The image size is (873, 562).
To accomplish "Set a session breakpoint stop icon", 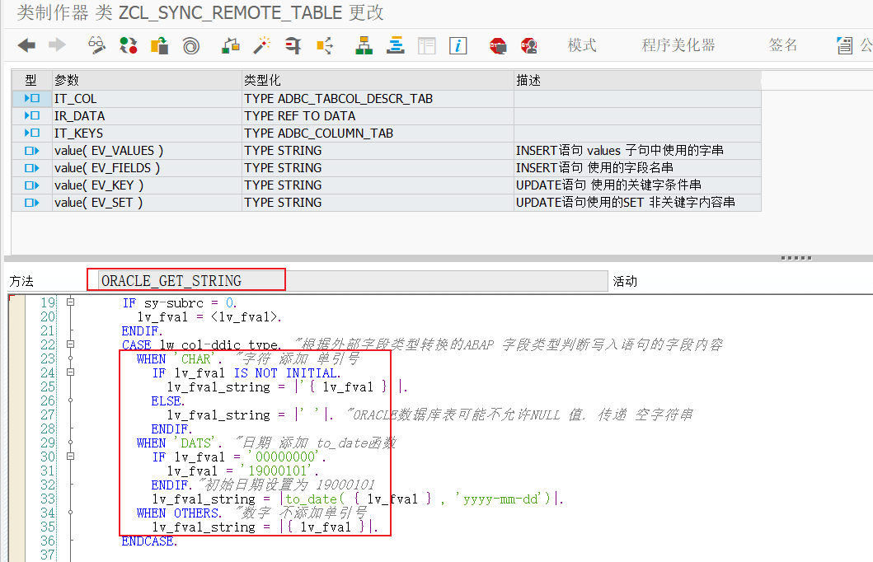I will pyautogui.click(x=498, y=45).
